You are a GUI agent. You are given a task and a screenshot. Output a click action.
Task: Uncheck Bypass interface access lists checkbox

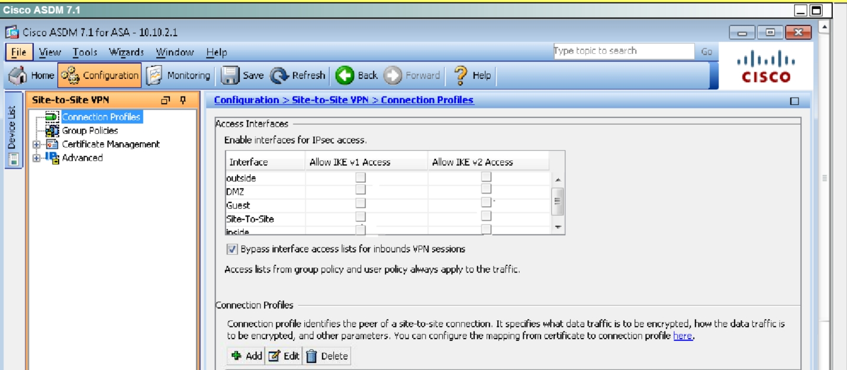click(232, 249)
